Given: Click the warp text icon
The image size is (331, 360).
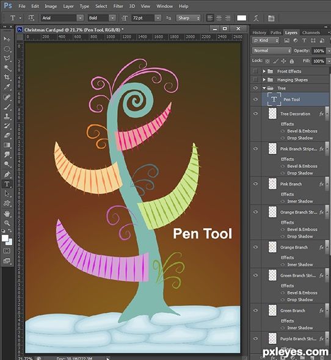Looking at the screenshot, I should pos(256,18).
